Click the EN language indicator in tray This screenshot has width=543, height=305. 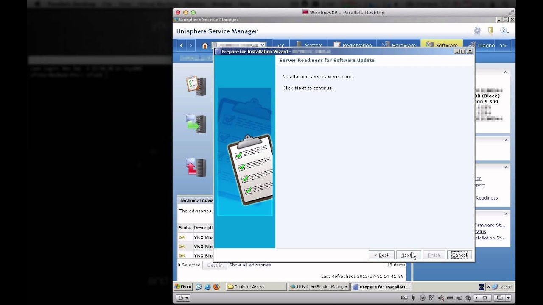point(481,287)
